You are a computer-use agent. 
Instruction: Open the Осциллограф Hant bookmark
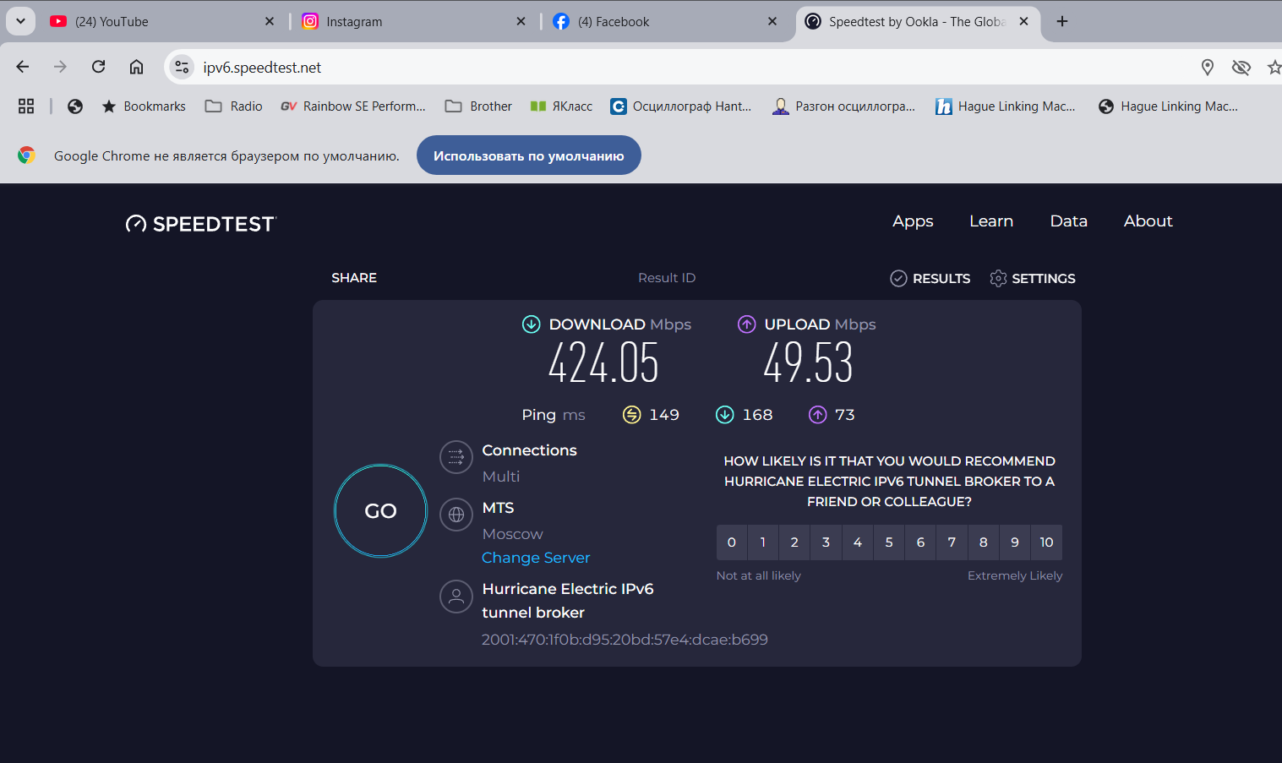coord(680,106)
